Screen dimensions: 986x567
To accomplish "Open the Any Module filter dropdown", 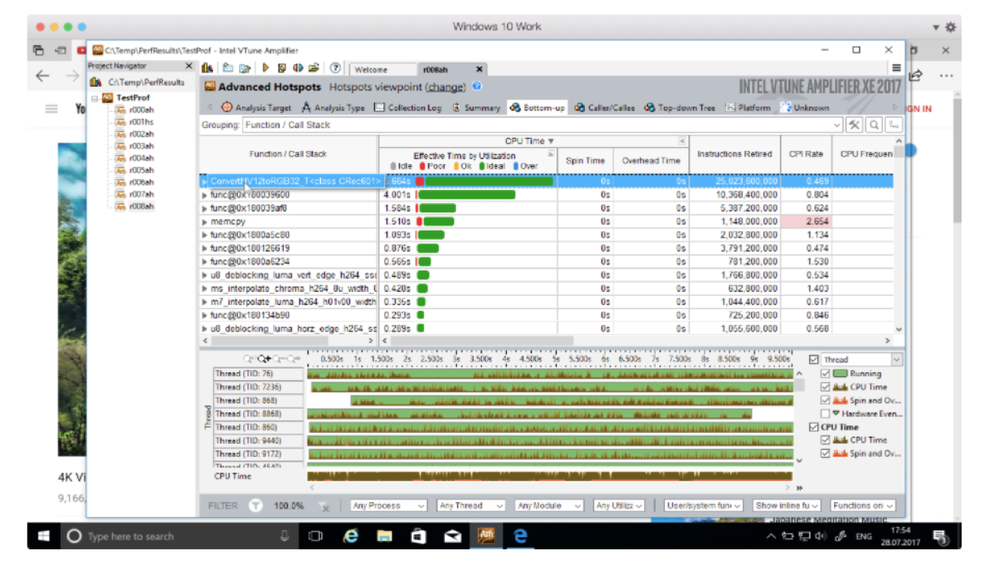I will tap(549, 506).
